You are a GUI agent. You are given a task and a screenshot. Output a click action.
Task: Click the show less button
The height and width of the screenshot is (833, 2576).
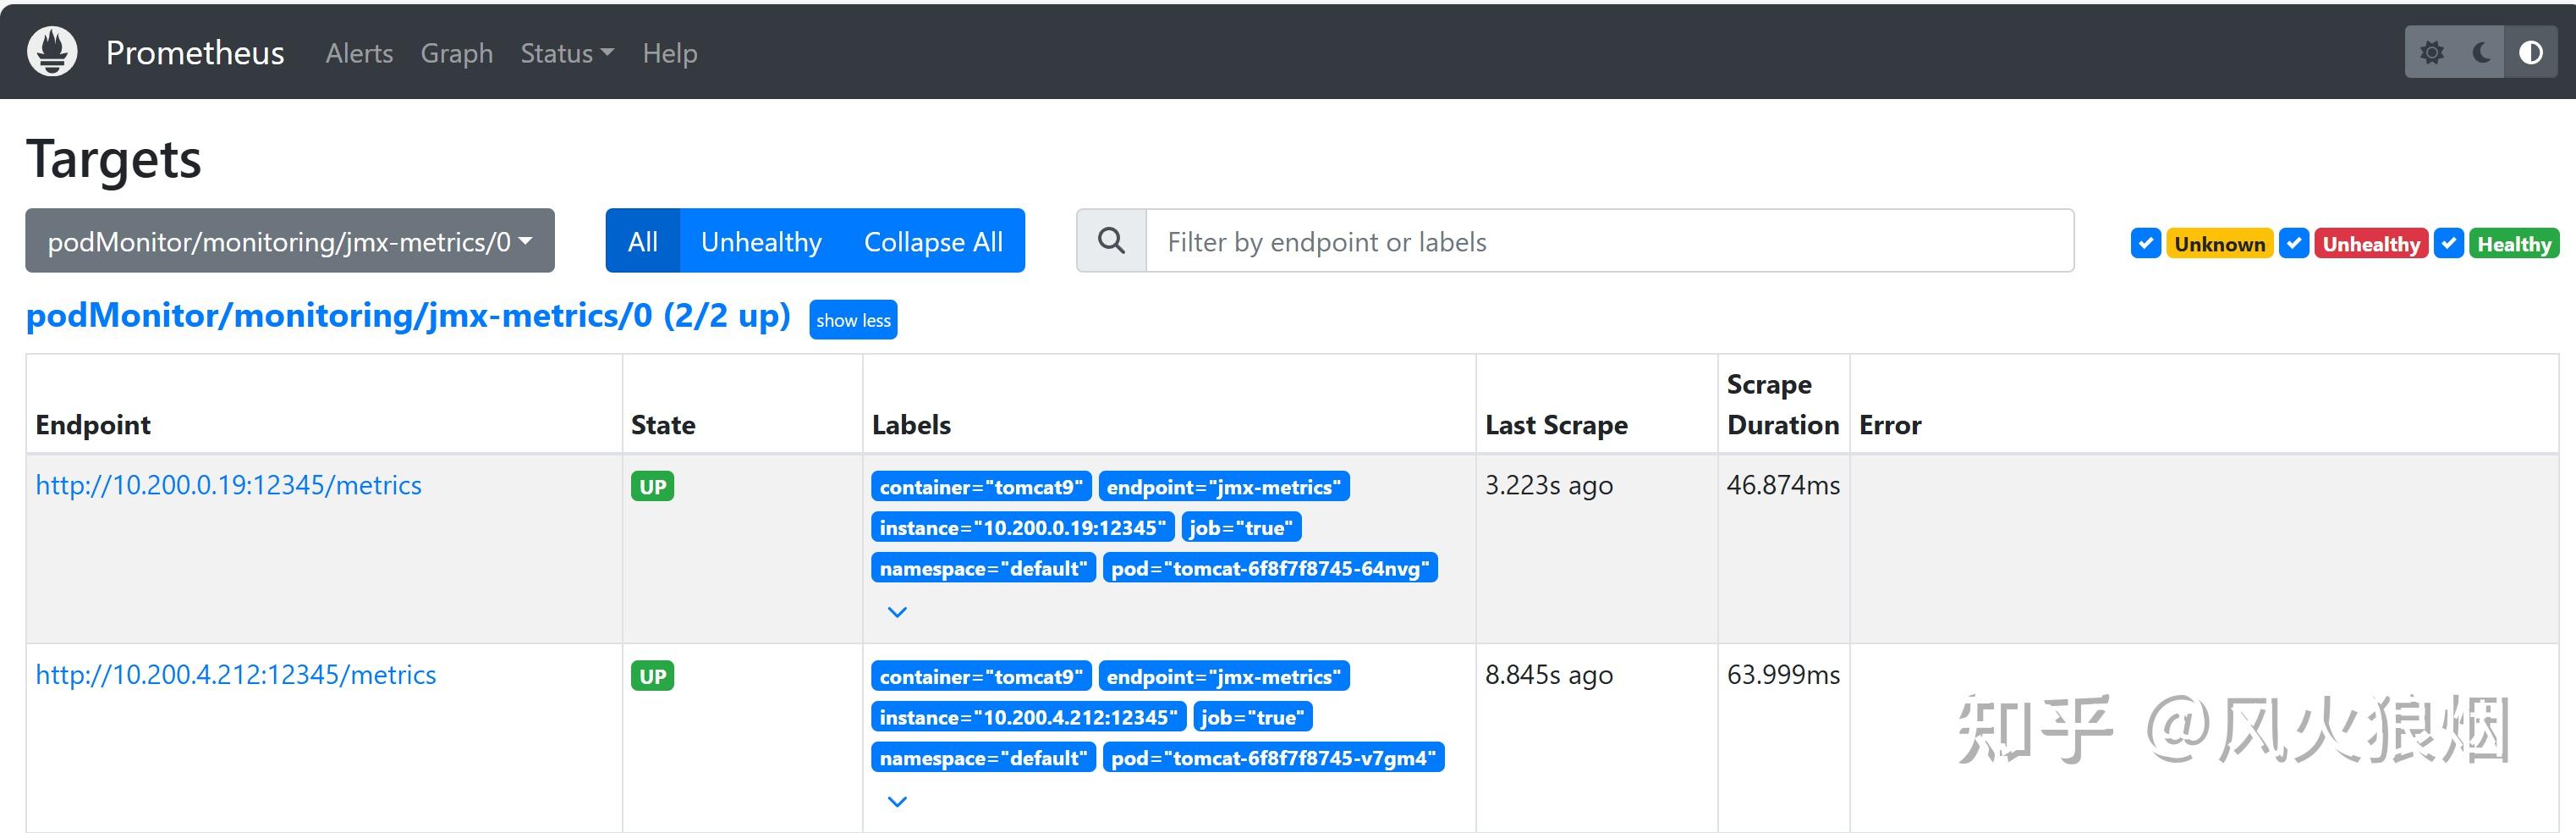853,320
